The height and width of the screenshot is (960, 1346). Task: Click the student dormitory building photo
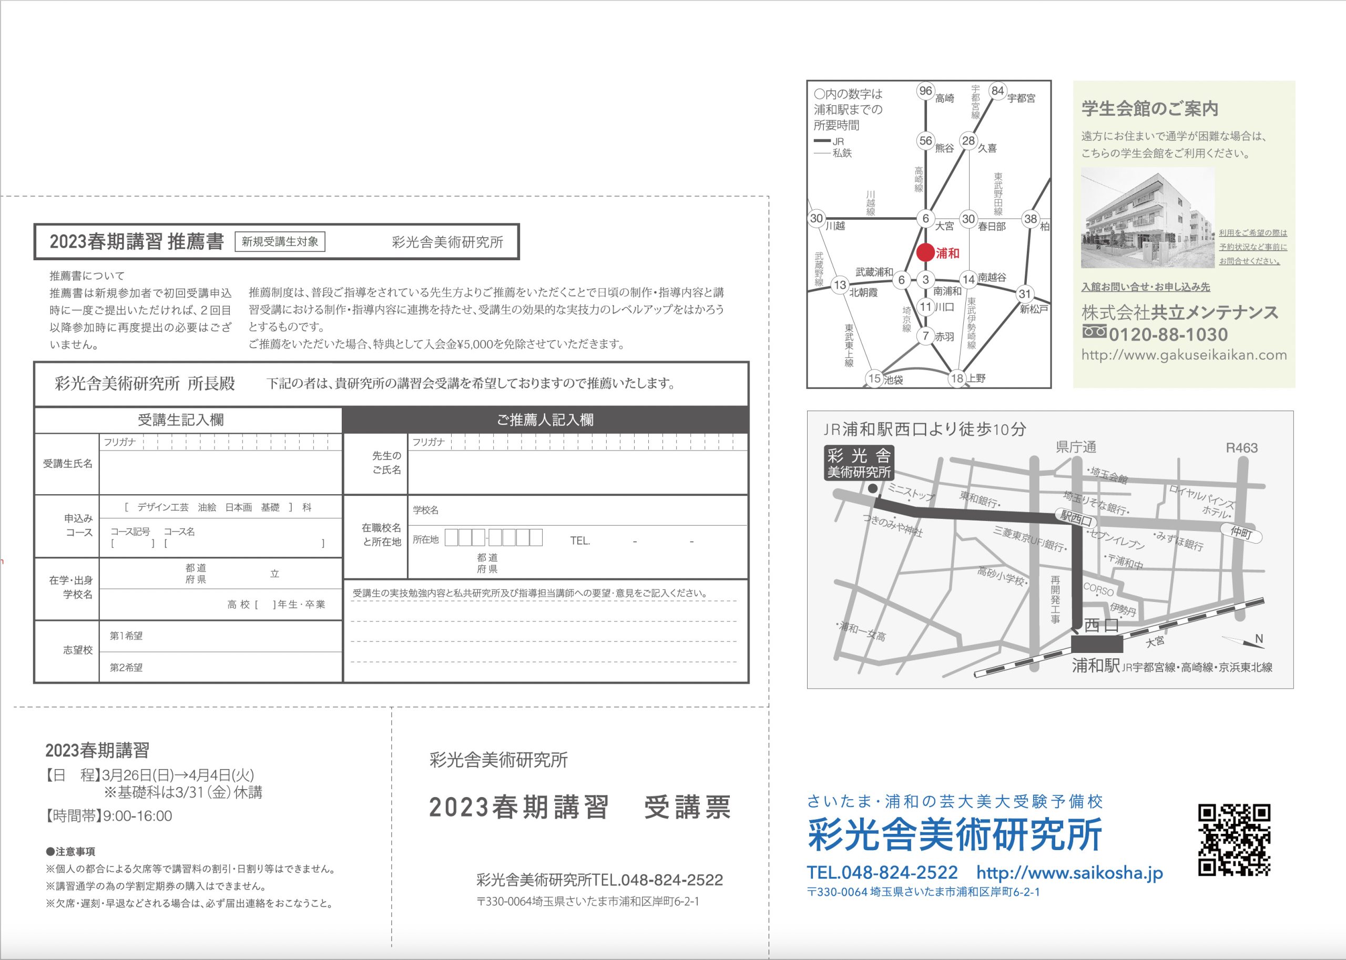tap(1147, 218)
